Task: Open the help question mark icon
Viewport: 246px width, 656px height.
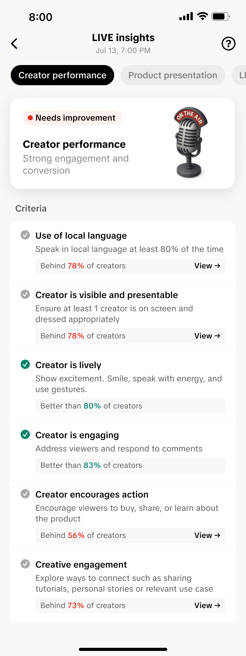Action: (x=228, y=44)
